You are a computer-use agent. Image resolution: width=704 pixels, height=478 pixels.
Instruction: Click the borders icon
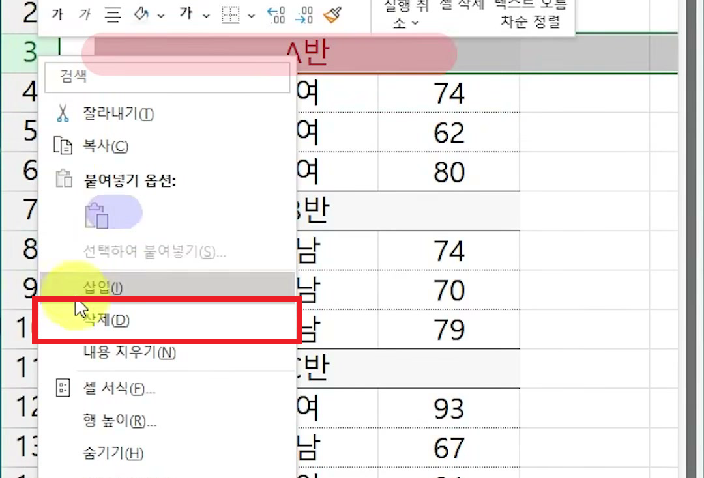[x=230, y=15]
